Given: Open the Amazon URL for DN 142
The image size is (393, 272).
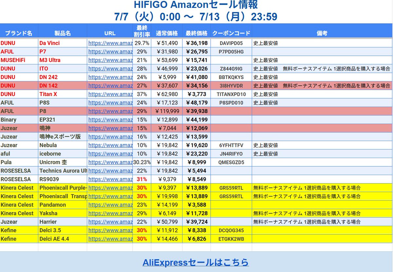Looking at the screenshot, I should (x=110, y=86).
